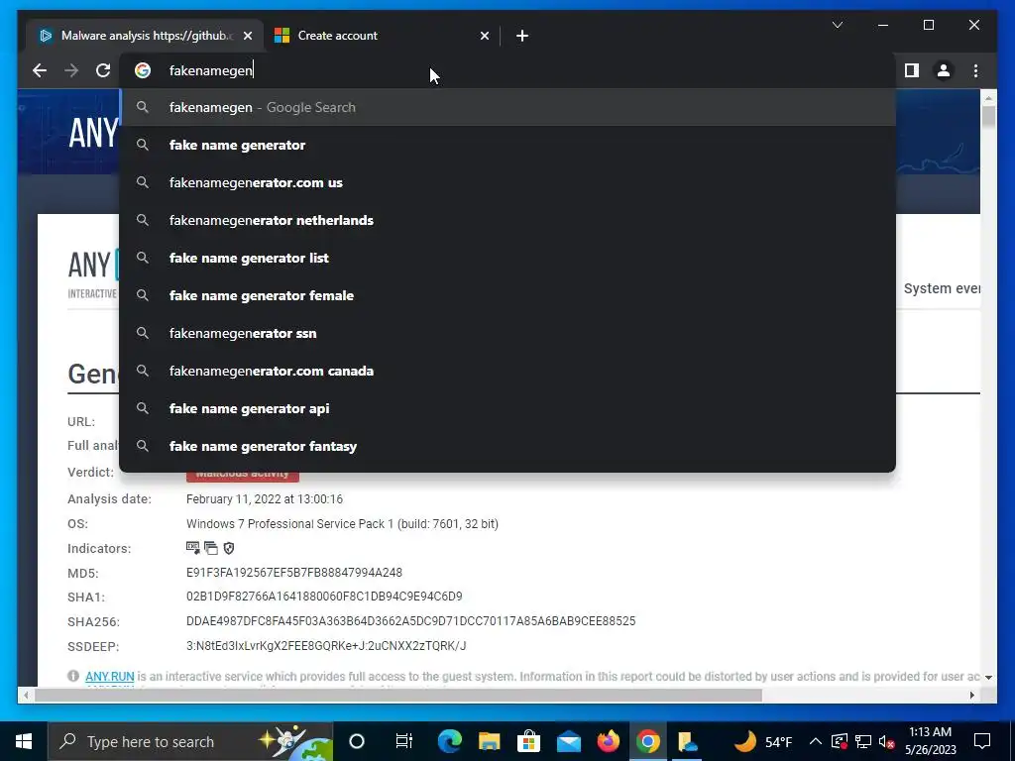
Task: Click the security alert tray icon
Action: (x=840, y=741)
